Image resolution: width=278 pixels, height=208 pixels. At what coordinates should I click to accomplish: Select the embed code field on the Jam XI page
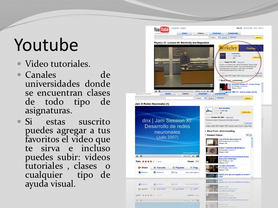tap(229, 126)
